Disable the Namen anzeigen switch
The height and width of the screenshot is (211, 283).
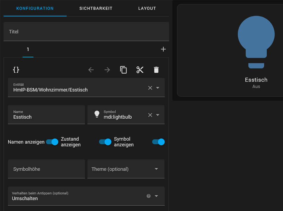tap(52, 142)
